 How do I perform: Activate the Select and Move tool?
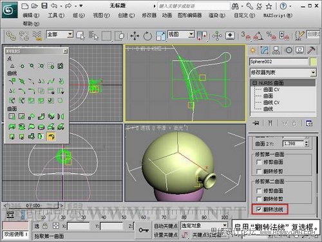[x=135, y=35]
